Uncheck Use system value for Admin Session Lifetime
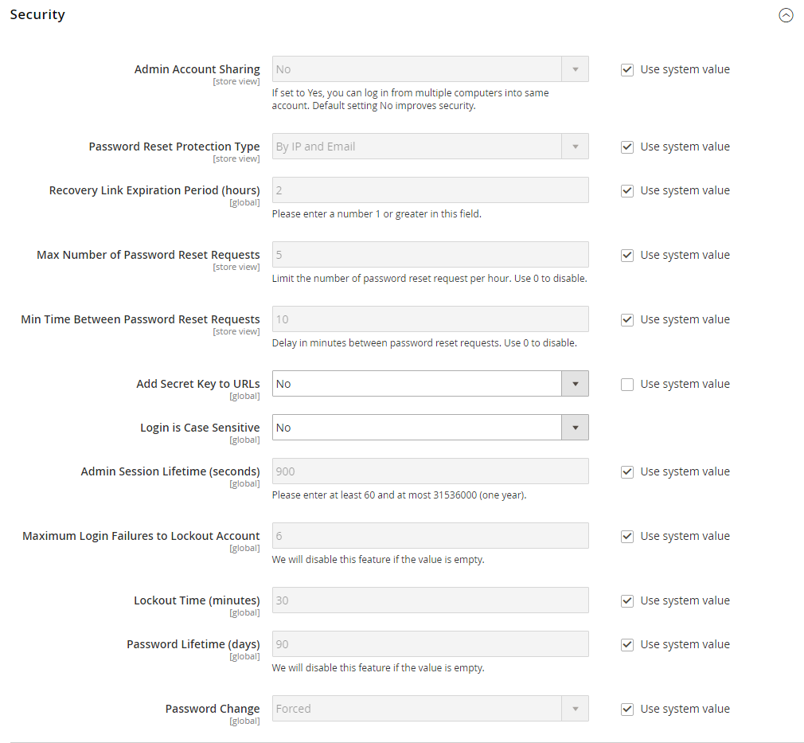Image resolution: width=804 pixels, height=743 pixels. pos(626,471)
